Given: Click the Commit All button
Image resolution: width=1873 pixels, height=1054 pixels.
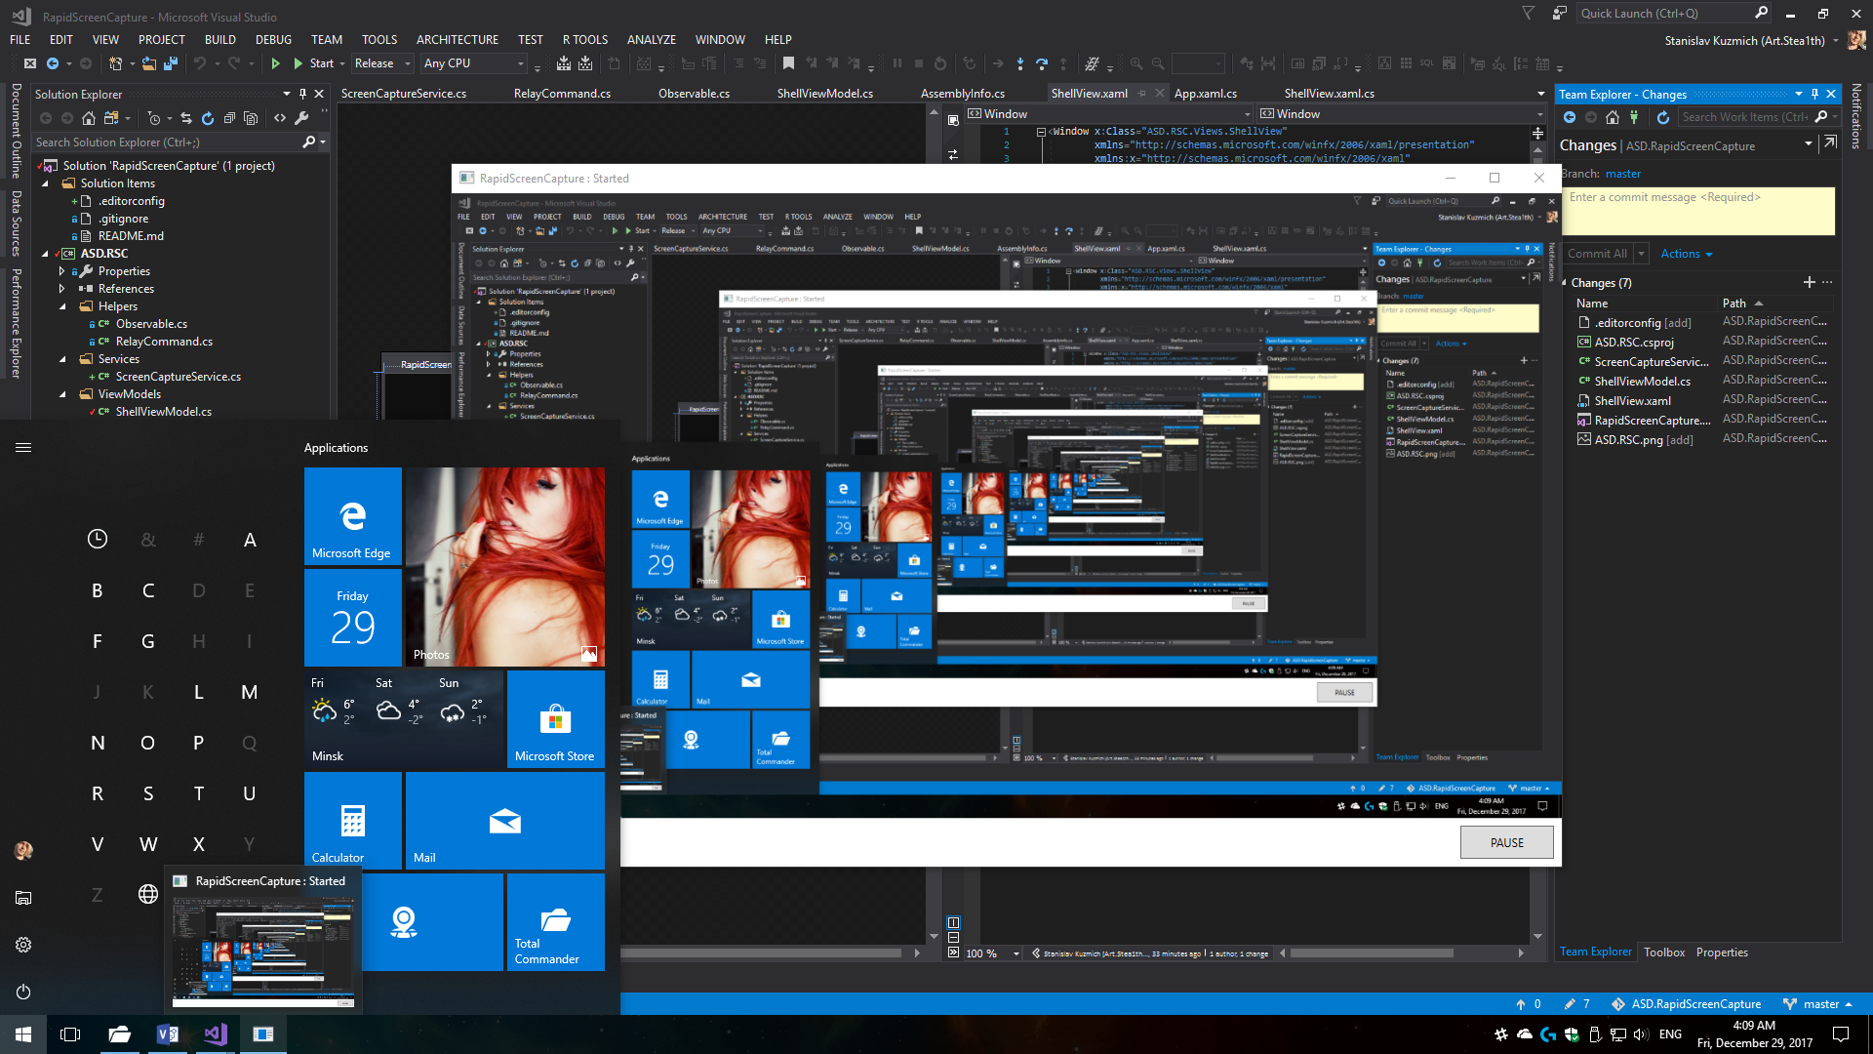Looking at the screenshot, I should tap(1600, 253).
